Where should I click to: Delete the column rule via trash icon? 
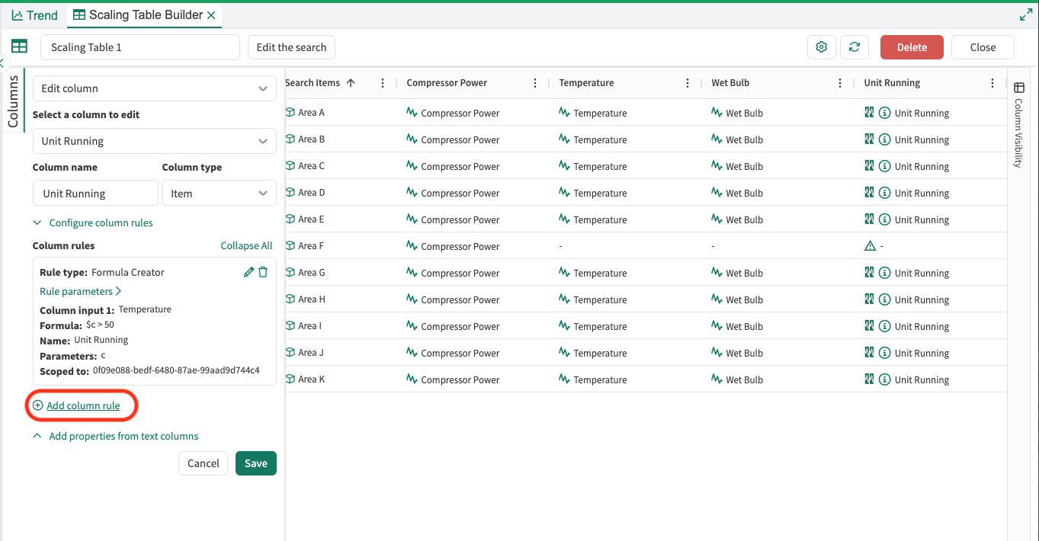pyautogui.click(x=263, y=272)
